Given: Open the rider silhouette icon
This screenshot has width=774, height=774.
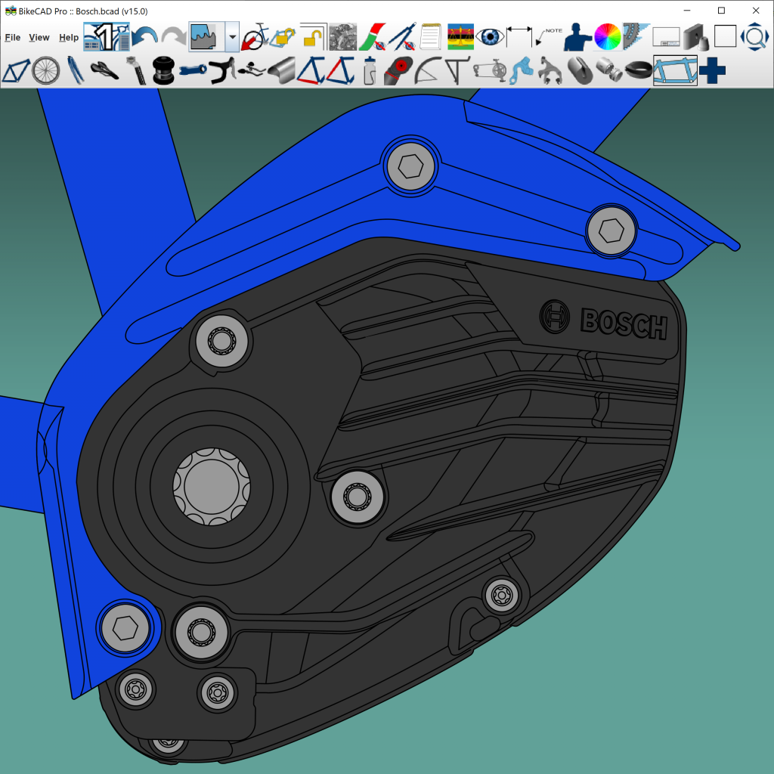Looking at the screenshot, I should tap(577, 37).
